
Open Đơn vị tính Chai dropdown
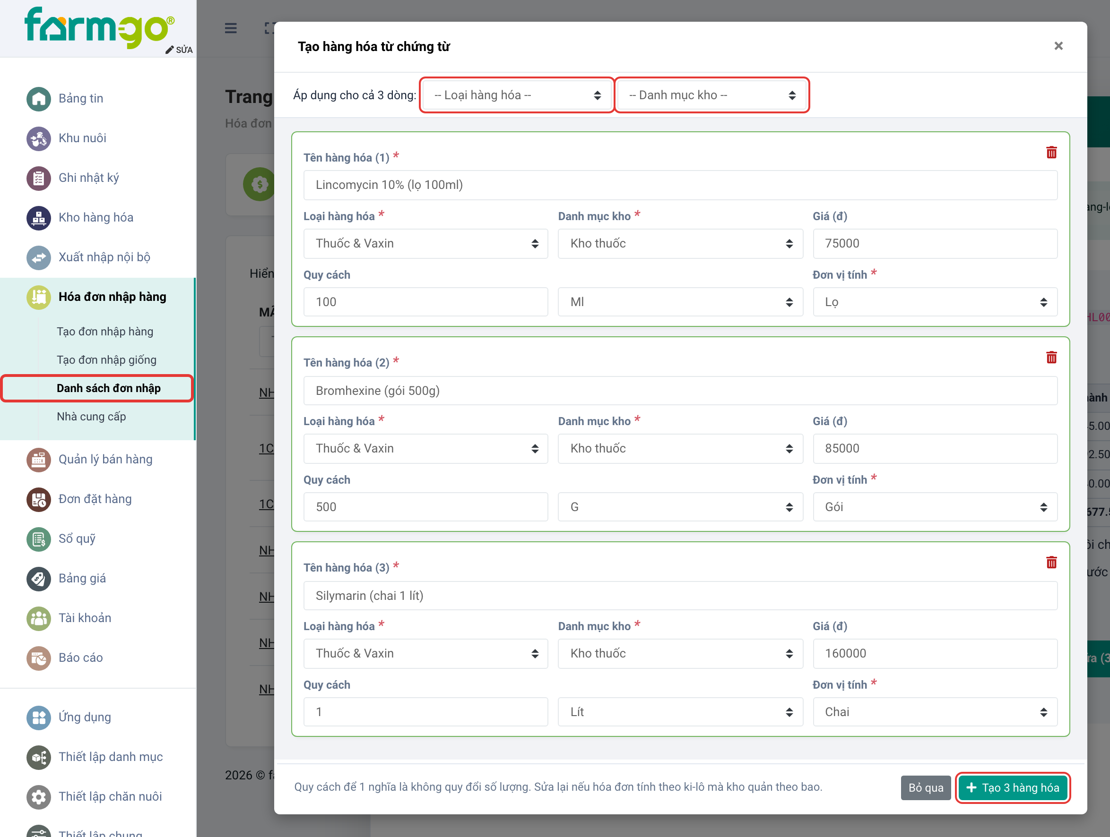pos(935,712)
